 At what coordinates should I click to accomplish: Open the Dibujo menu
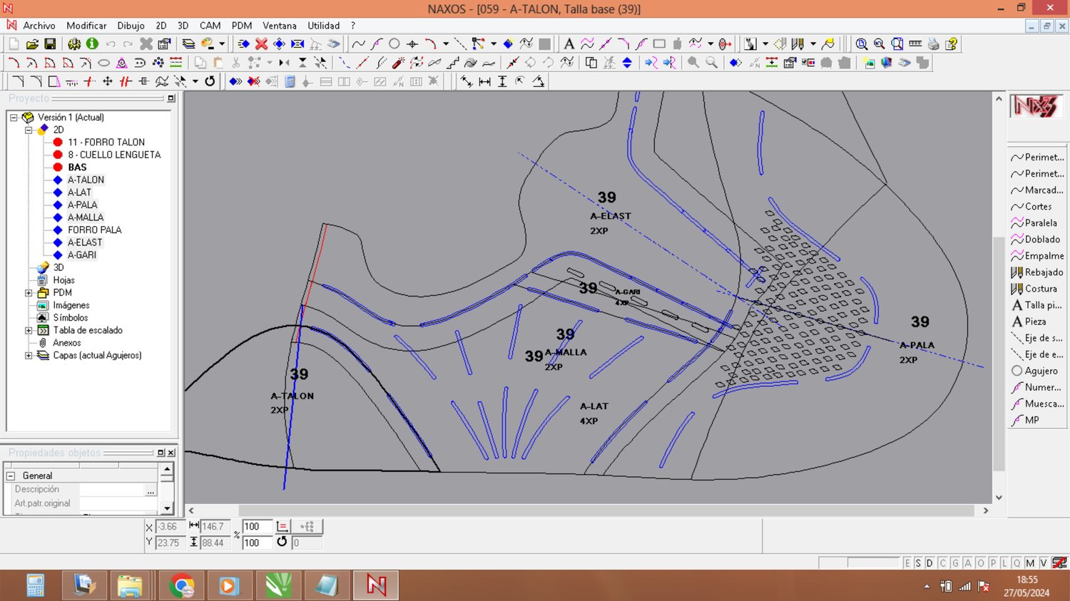pos(131,26)
